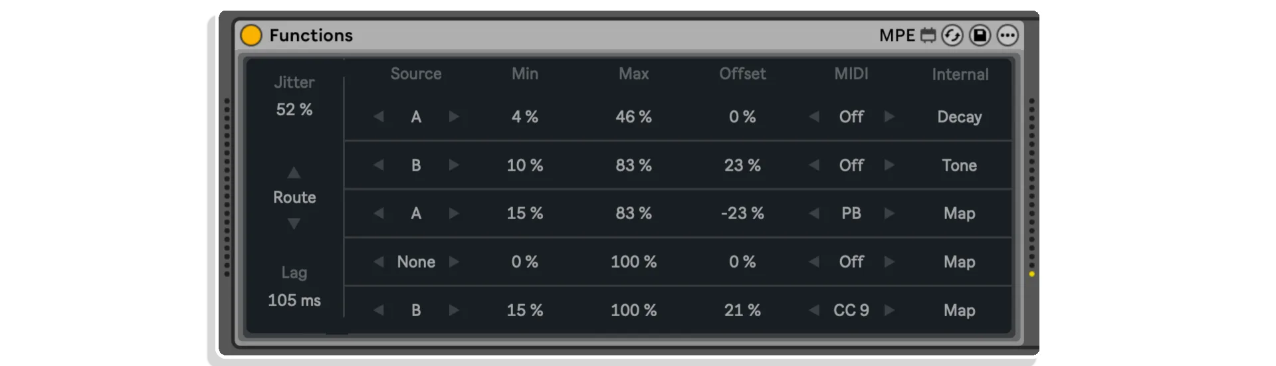Toggle the Functions device activator button
Viewport: 1276px width, 366px height.
click(251, 35)
